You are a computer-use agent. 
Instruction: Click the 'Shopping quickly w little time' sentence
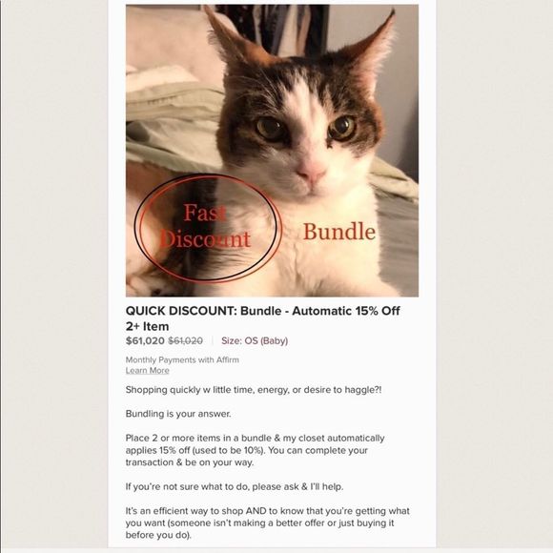coord(254,390)
